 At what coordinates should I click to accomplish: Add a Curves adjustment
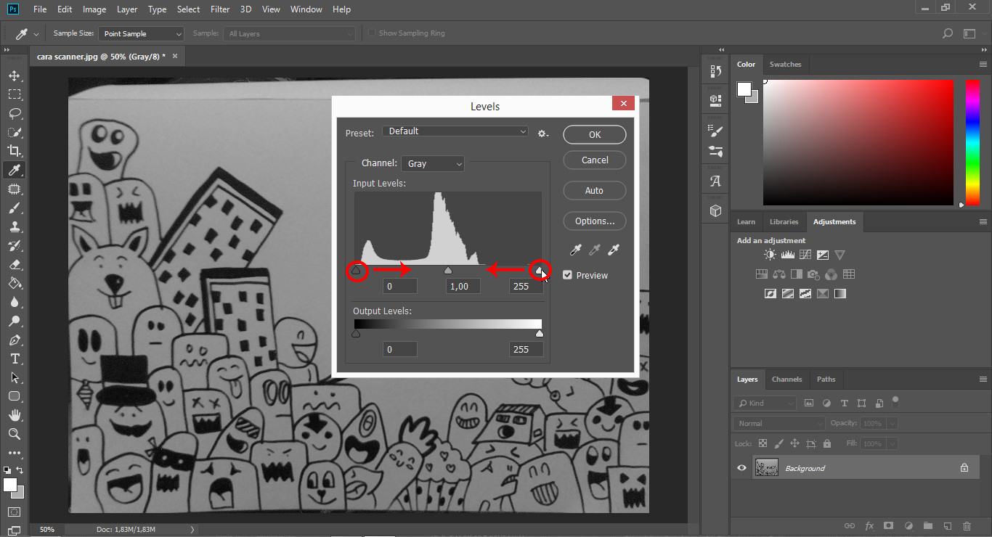pyautogui.click(x=805, y=255)
